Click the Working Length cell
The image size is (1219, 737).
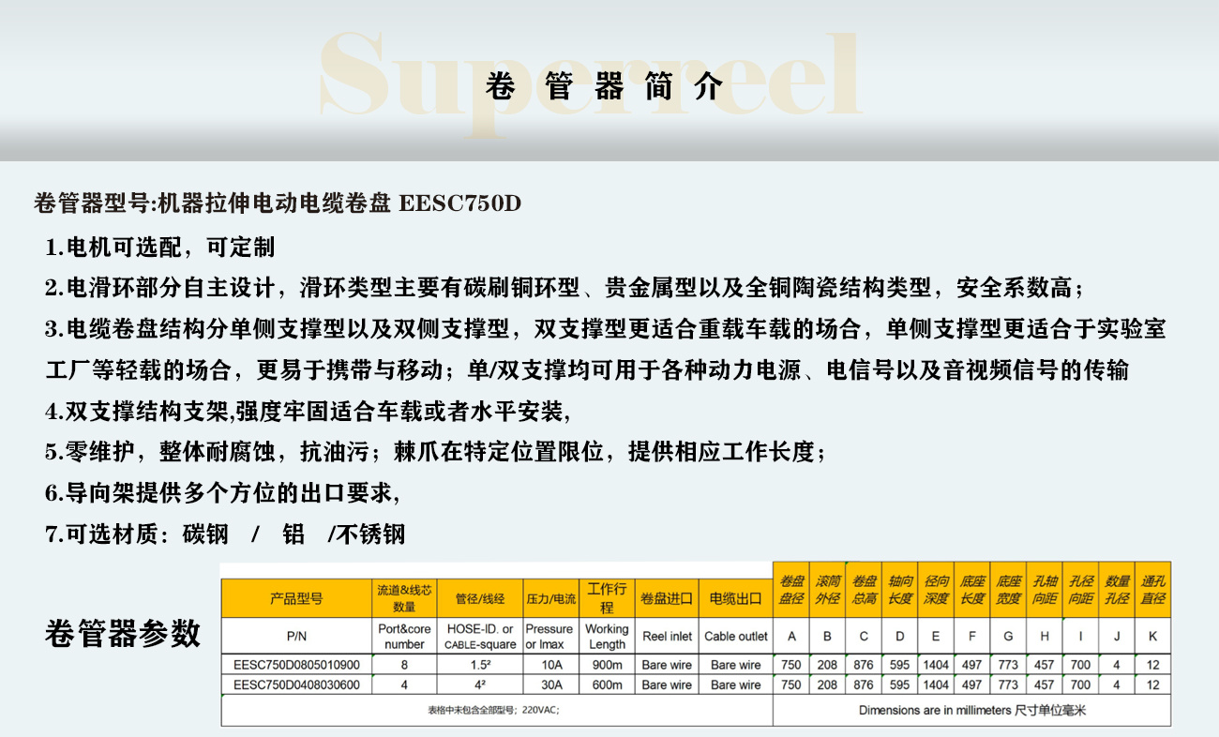pos(607,636)
